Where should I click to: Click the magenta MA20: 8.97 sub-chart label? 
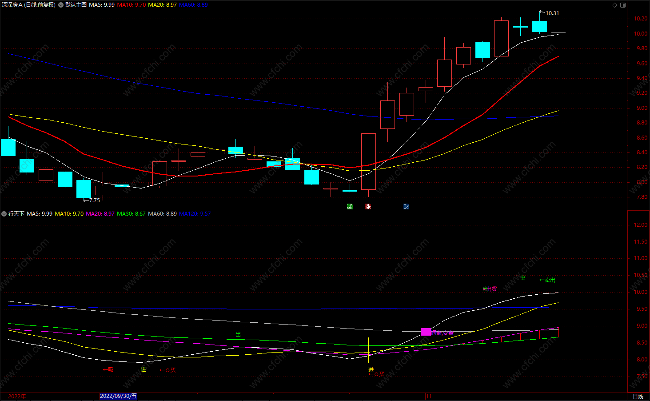(x=100, y=214)
